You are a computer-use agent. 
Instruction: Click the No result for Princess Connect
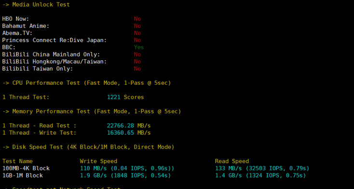pos(137,40)
